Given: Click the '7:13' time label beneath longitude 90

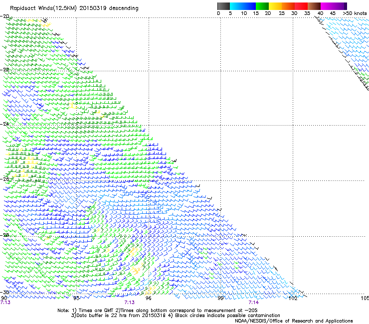Looking at the screenshot, I should 5,303.
